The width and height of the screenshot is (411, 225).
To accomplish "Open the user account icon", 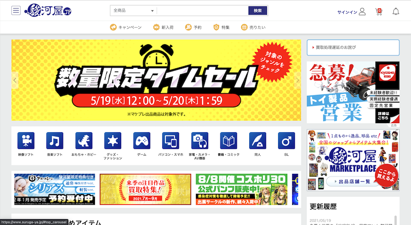I will pyautogui.click(x=362, y=12).
